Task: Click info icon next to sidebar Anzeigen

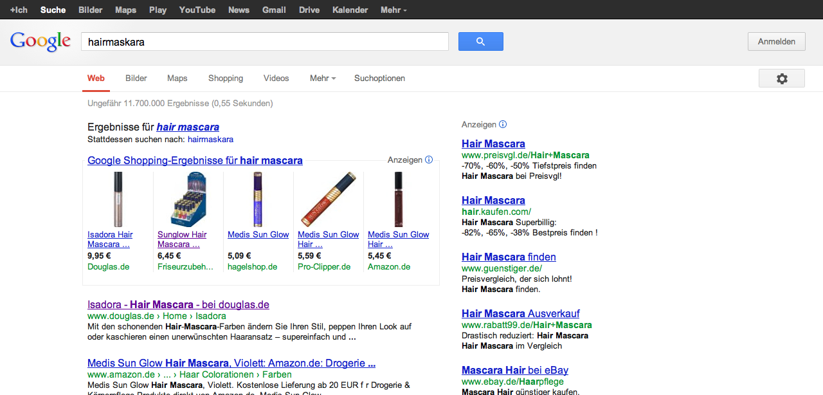Action: click(503, 124)
